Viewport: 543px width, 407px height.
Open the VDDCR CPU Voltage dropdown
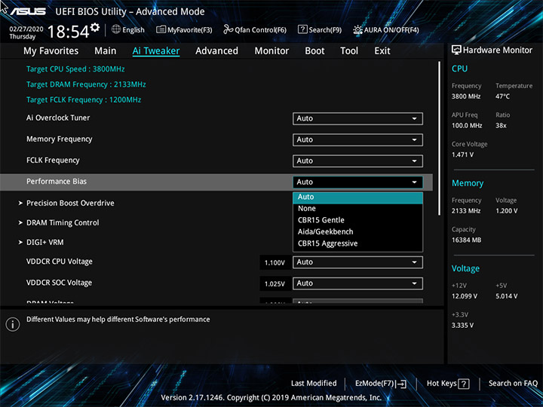point(357,262)
